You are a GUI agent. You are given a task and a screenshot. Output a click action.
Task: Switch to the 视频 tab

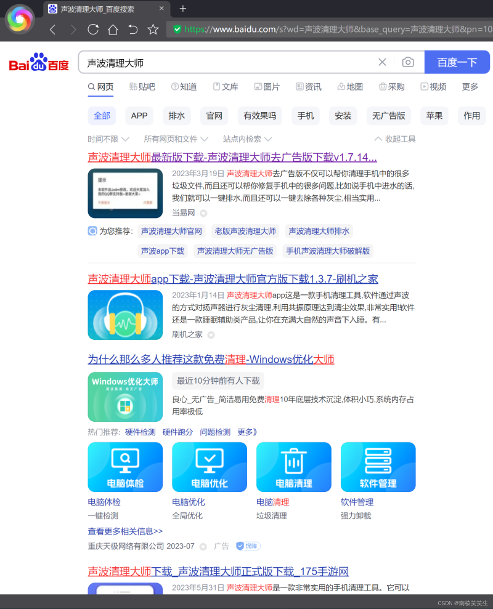[x=433, y=87]
